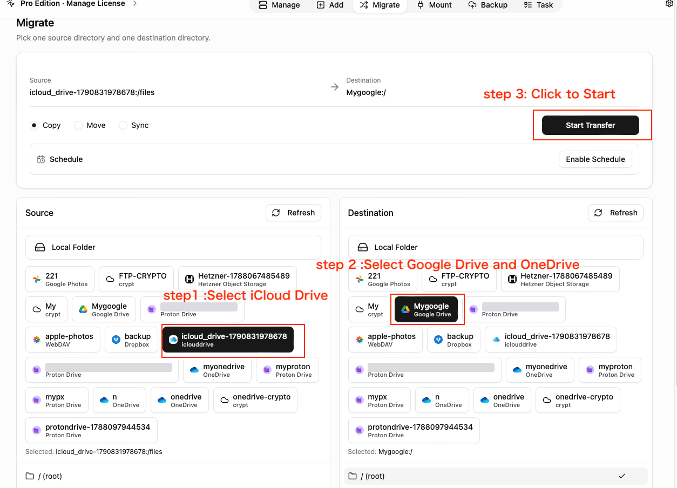Image resolution: width=677 pixels, height=488 pixels.
Task: Select onedrive remote in Source
Action: 179,400
